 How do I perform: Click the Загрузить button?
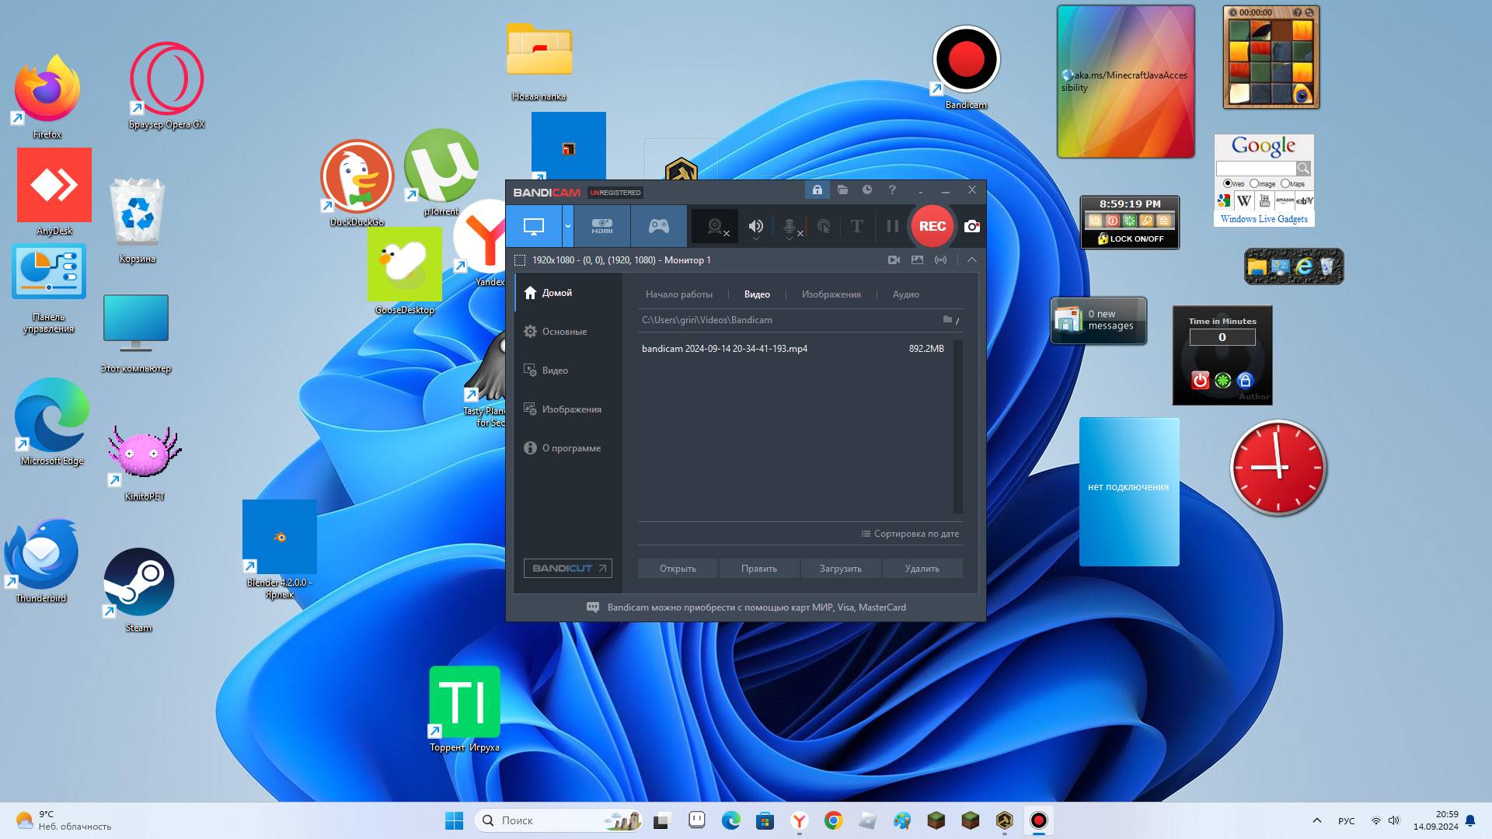840,569
